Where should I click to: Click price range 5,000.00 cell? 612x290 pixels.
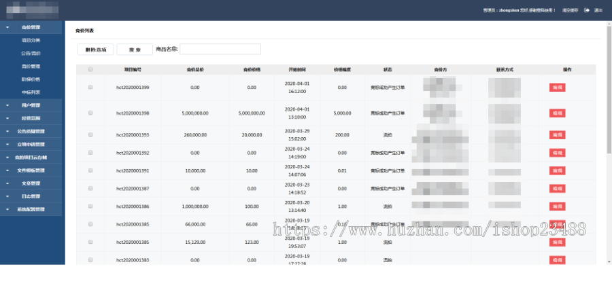342,113
